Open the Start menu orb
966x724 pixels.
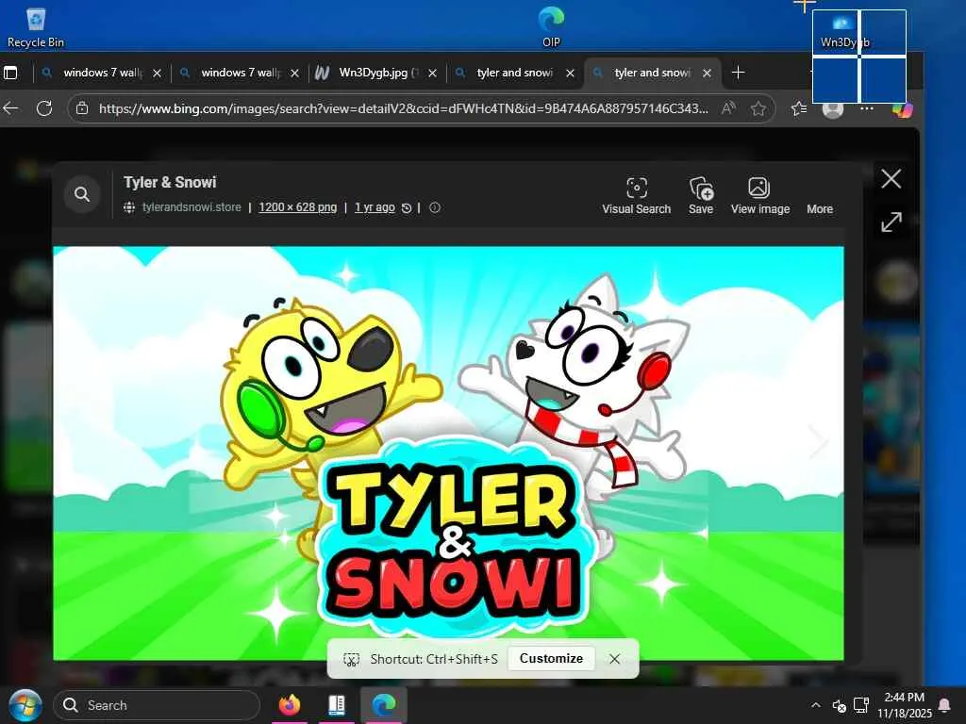pyautogui.click(x=25, y=705)
